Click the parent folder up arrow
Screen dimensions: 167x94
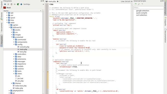(x=8, y=4)
